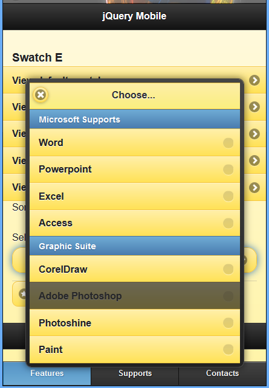Screen dimensions: 269x388
Task: Click the Microsoft Supports group header
Action: click(x=135, y=119)
